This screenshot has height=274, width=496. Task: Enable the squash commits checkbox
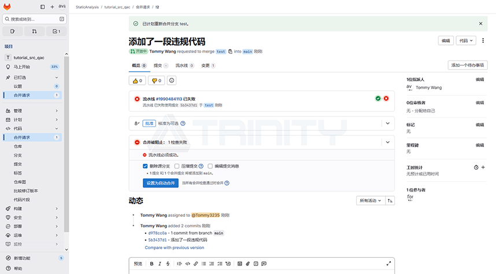[x=176, y=166]
